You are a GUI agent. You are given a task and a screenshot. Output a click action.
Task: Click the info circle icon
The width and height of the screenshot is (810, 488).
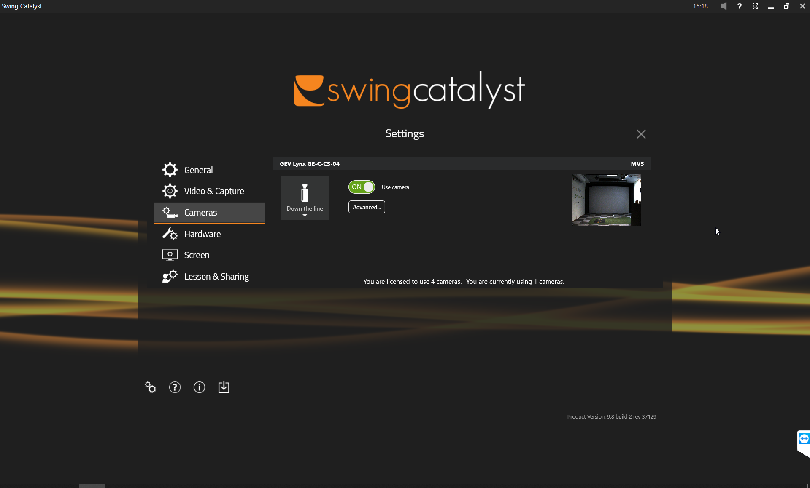click(199, 387)
